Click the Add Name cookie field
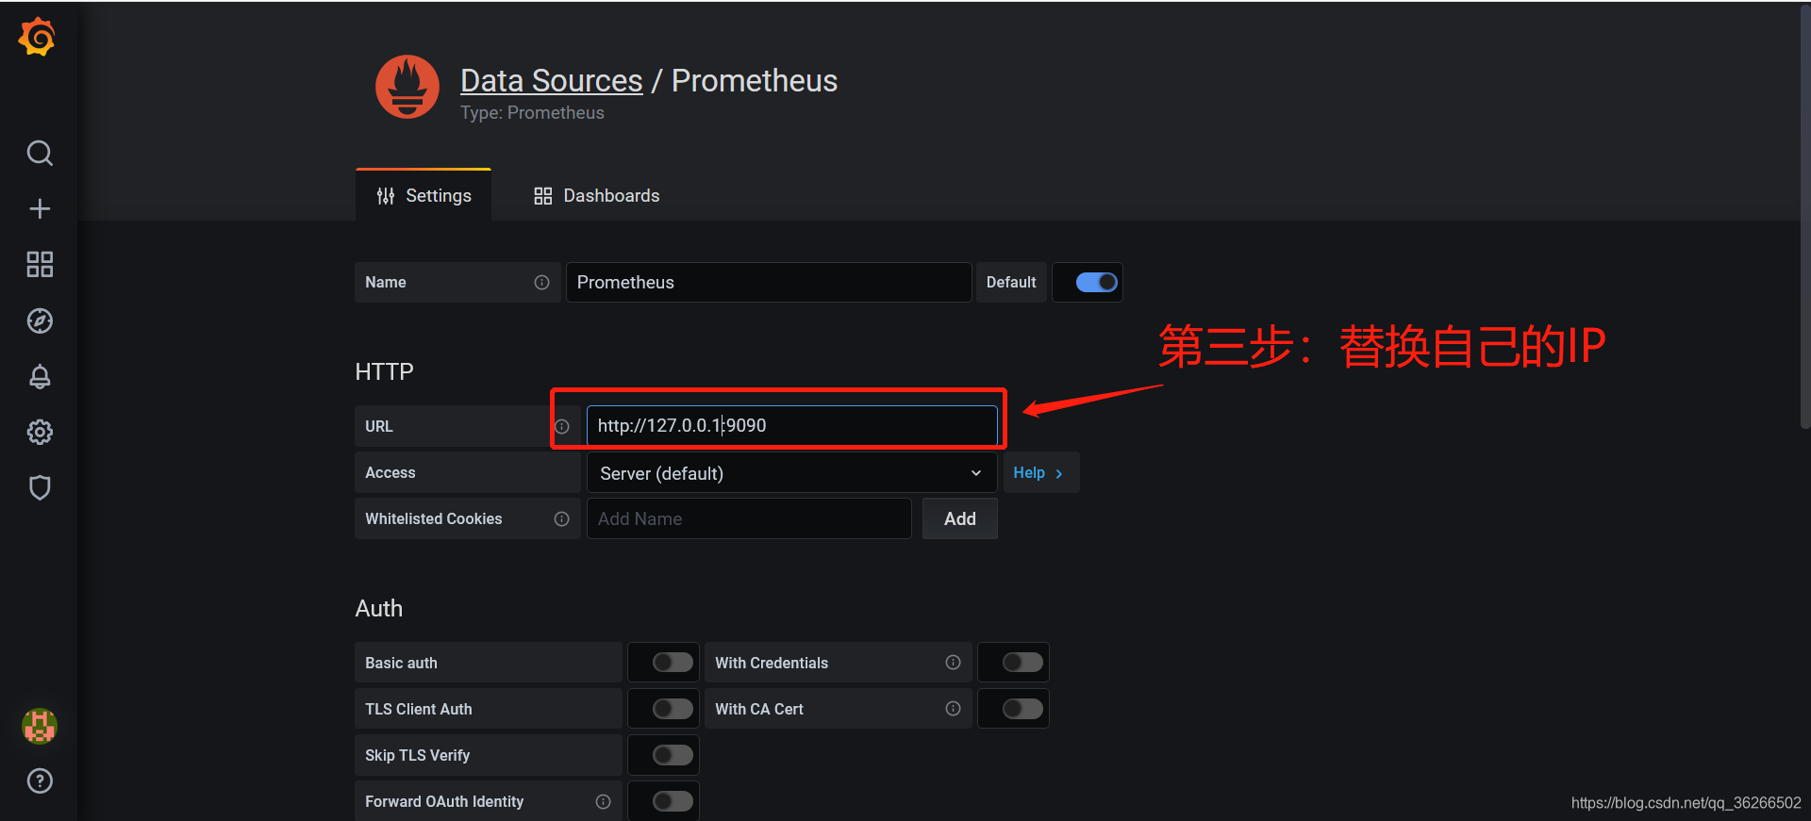Viewport: 1811px width, 821px height. [749, 518]
